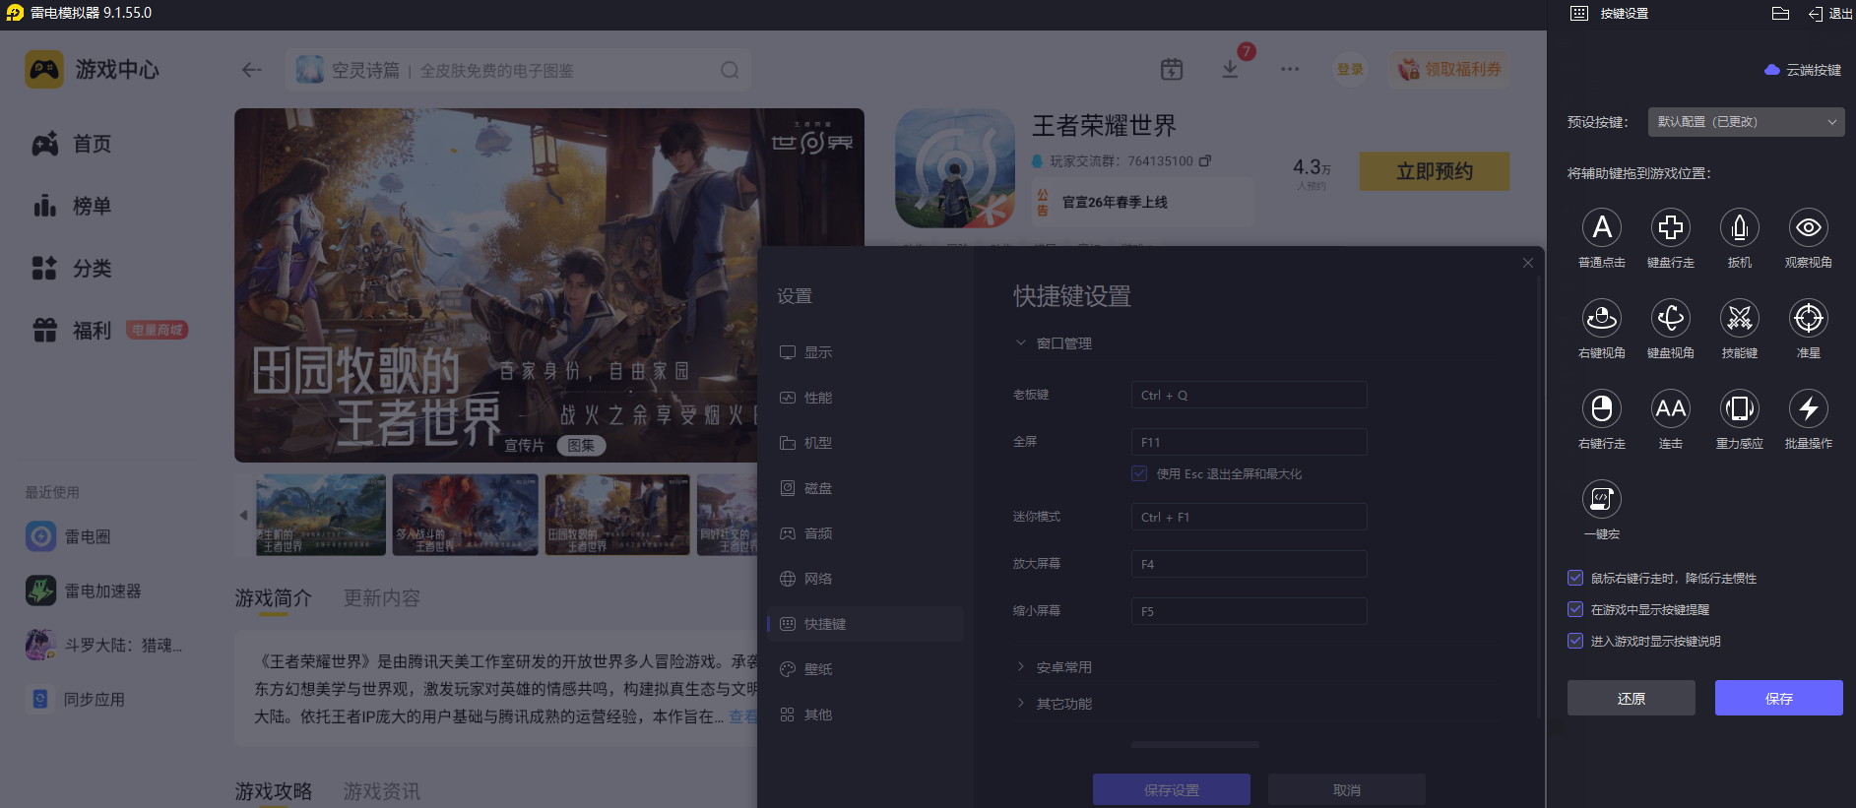Toggle 鼠标右键行走时降低行走惯性 checkbox
Screen dimensions: 1856x808
tap(1575, 579)
